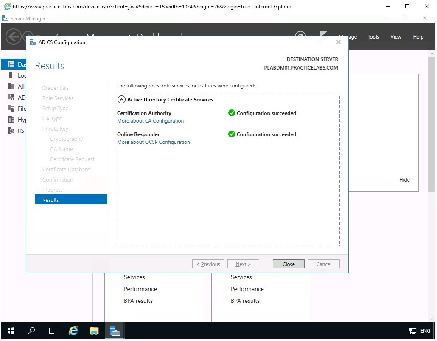Screen dimensions: 437x341
Task: Open the View menu in Server Manager
Action: 395,37
